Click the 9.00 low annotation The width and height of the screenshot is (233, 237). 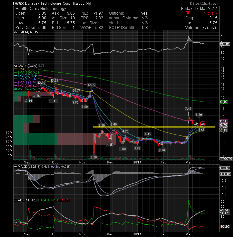[x=85, y=107]
